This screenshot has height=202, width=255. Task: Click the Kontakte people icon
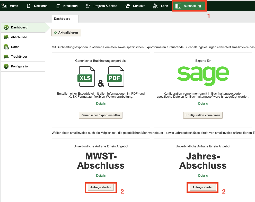point(128,6)
